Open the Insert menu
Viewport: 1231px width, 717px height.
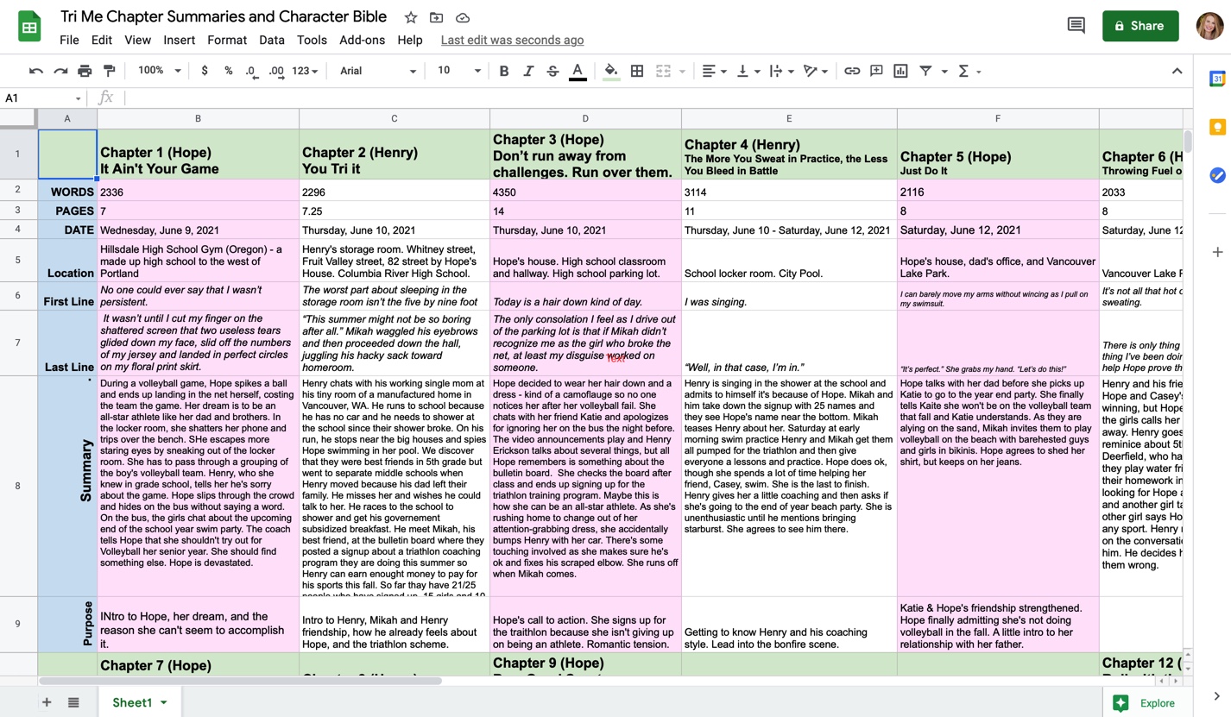179,40
